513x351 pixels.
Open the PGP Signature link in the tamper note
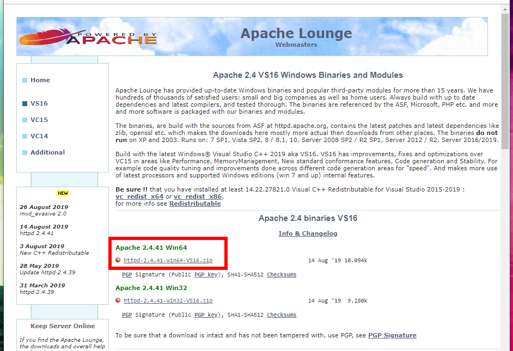click(x=392, y=335)
